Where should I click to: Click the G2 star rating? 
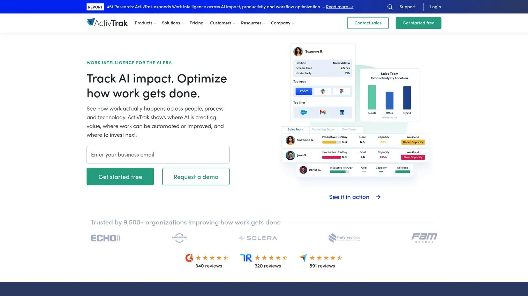(x=212, y=258)
